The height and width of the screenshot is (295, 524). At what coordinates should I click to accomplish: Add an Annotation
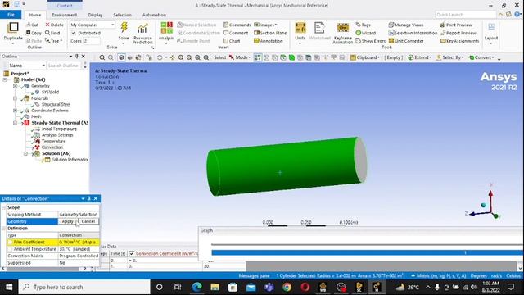point(269,41)
